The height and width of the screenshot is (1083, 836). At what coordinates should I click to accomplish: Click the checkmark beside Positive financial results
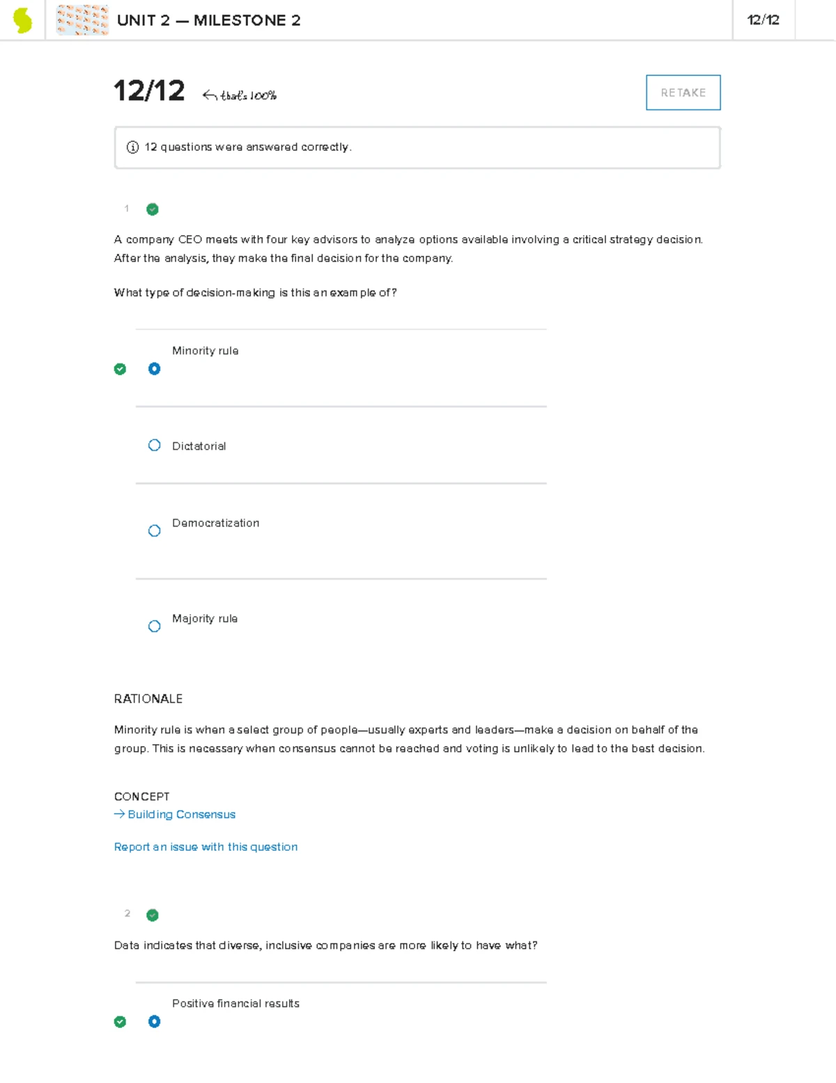pyautogui.click(x=120, y=1022)
